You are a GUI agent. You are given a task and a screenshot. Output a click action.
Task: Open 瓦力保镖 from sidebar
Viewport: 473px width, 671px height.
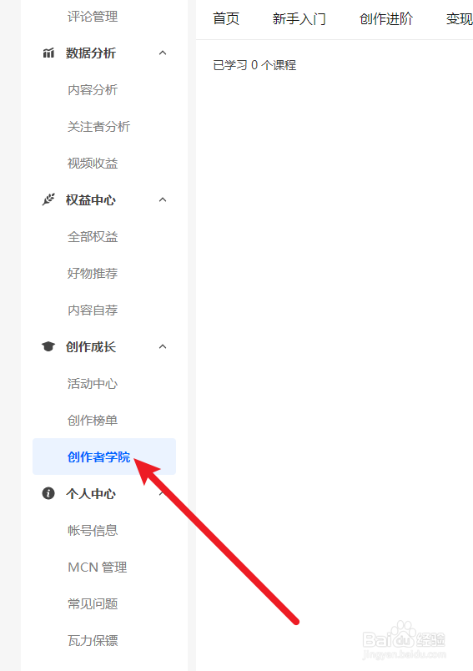point(93,641)
